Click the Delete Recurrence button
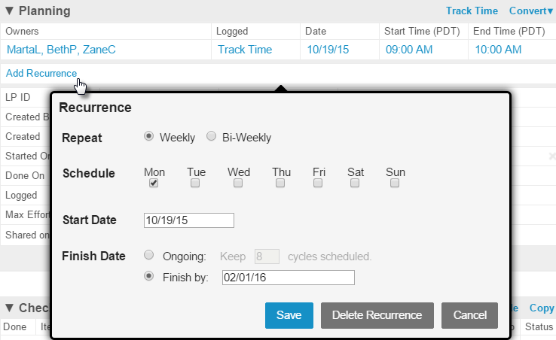The height and width of the screenshot is (340, 556). (x=377, y=315)
